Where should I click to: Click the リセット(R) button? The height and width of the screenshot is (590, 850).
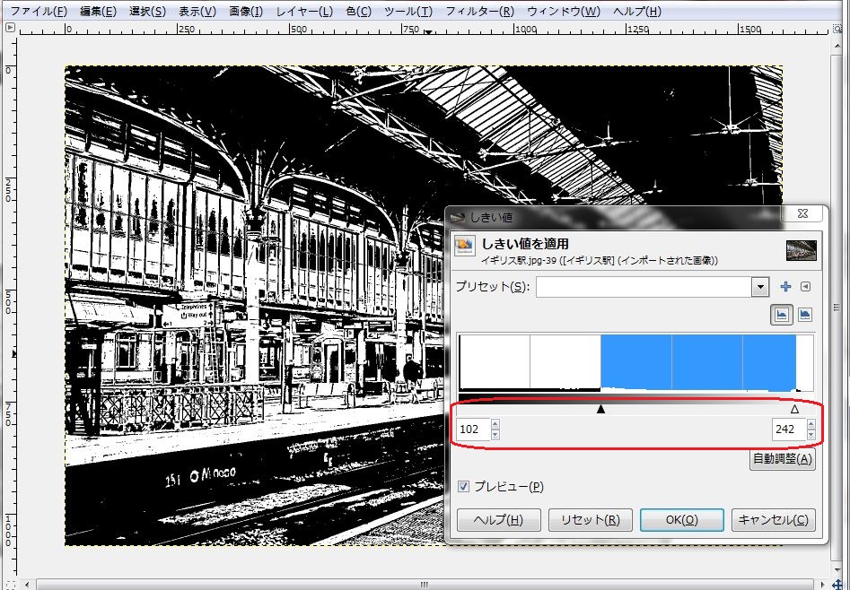[591, 520]
